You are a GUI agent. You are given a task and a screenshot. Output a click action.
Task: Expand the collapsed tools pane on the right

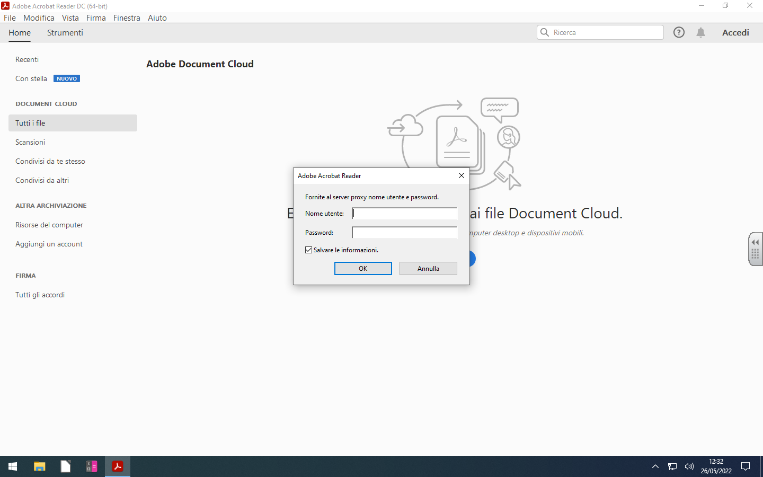755,249
